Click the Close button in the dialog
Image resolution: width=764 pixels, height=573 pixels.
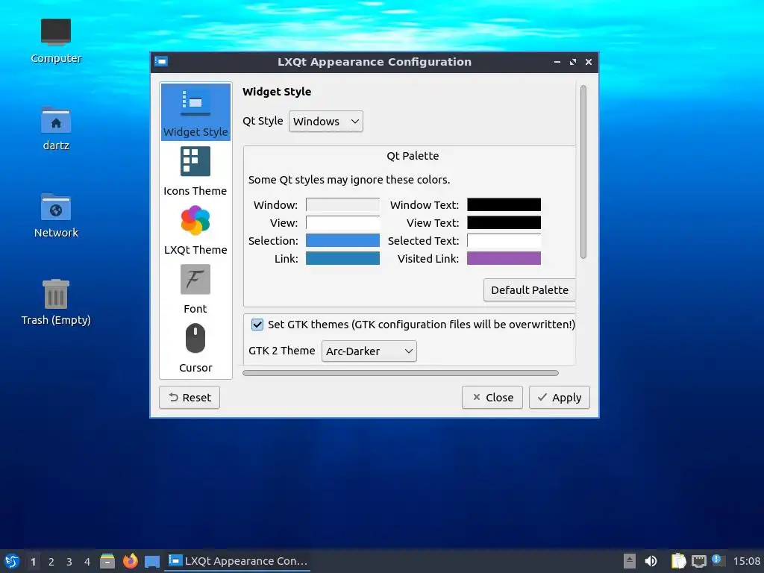(492, 398)
